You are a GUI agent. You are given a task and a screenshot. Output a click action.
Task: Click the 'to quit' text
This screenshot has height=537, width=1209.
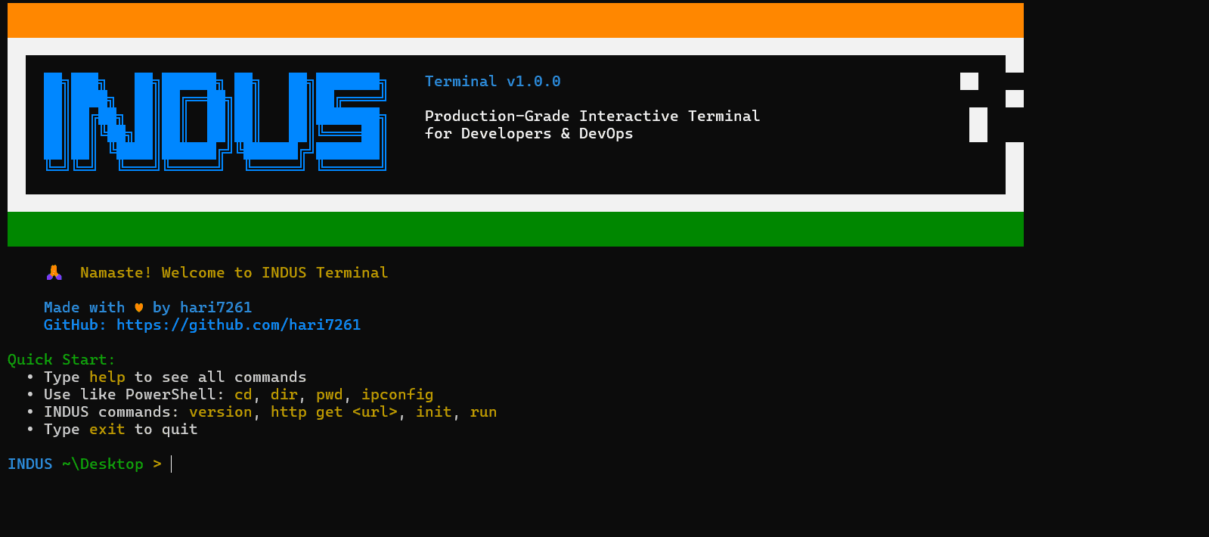coord(166,430)
